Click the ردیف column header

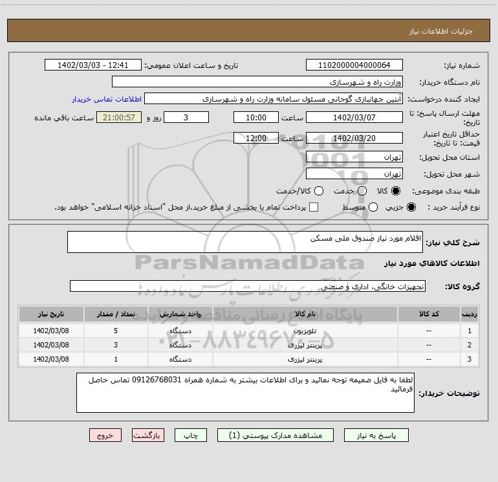click(470, 314)
